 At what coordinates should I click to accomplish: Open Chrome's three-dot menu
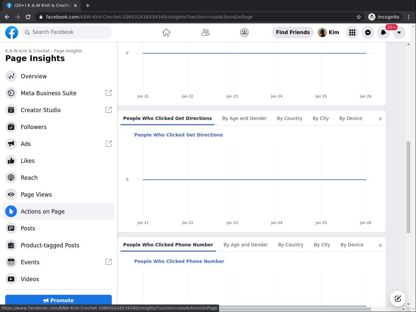pyautogui.click(x=409, y=17)
